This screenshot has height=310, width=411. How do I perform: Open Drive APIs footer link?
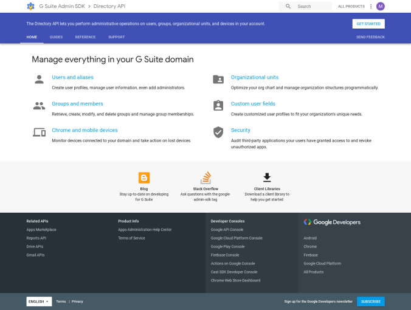click(x=35, y=247)
